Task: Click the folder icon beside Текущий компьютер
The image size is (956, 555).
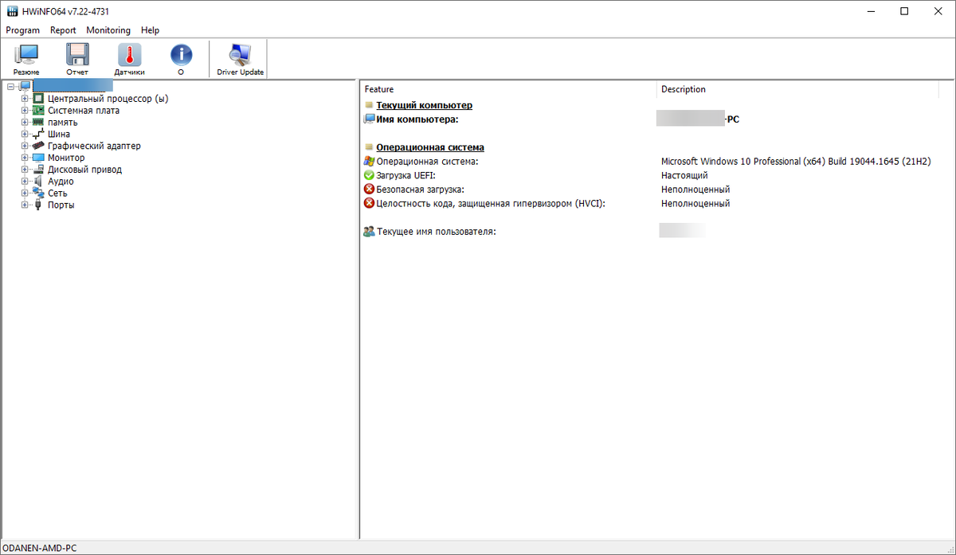Action: 369,105
